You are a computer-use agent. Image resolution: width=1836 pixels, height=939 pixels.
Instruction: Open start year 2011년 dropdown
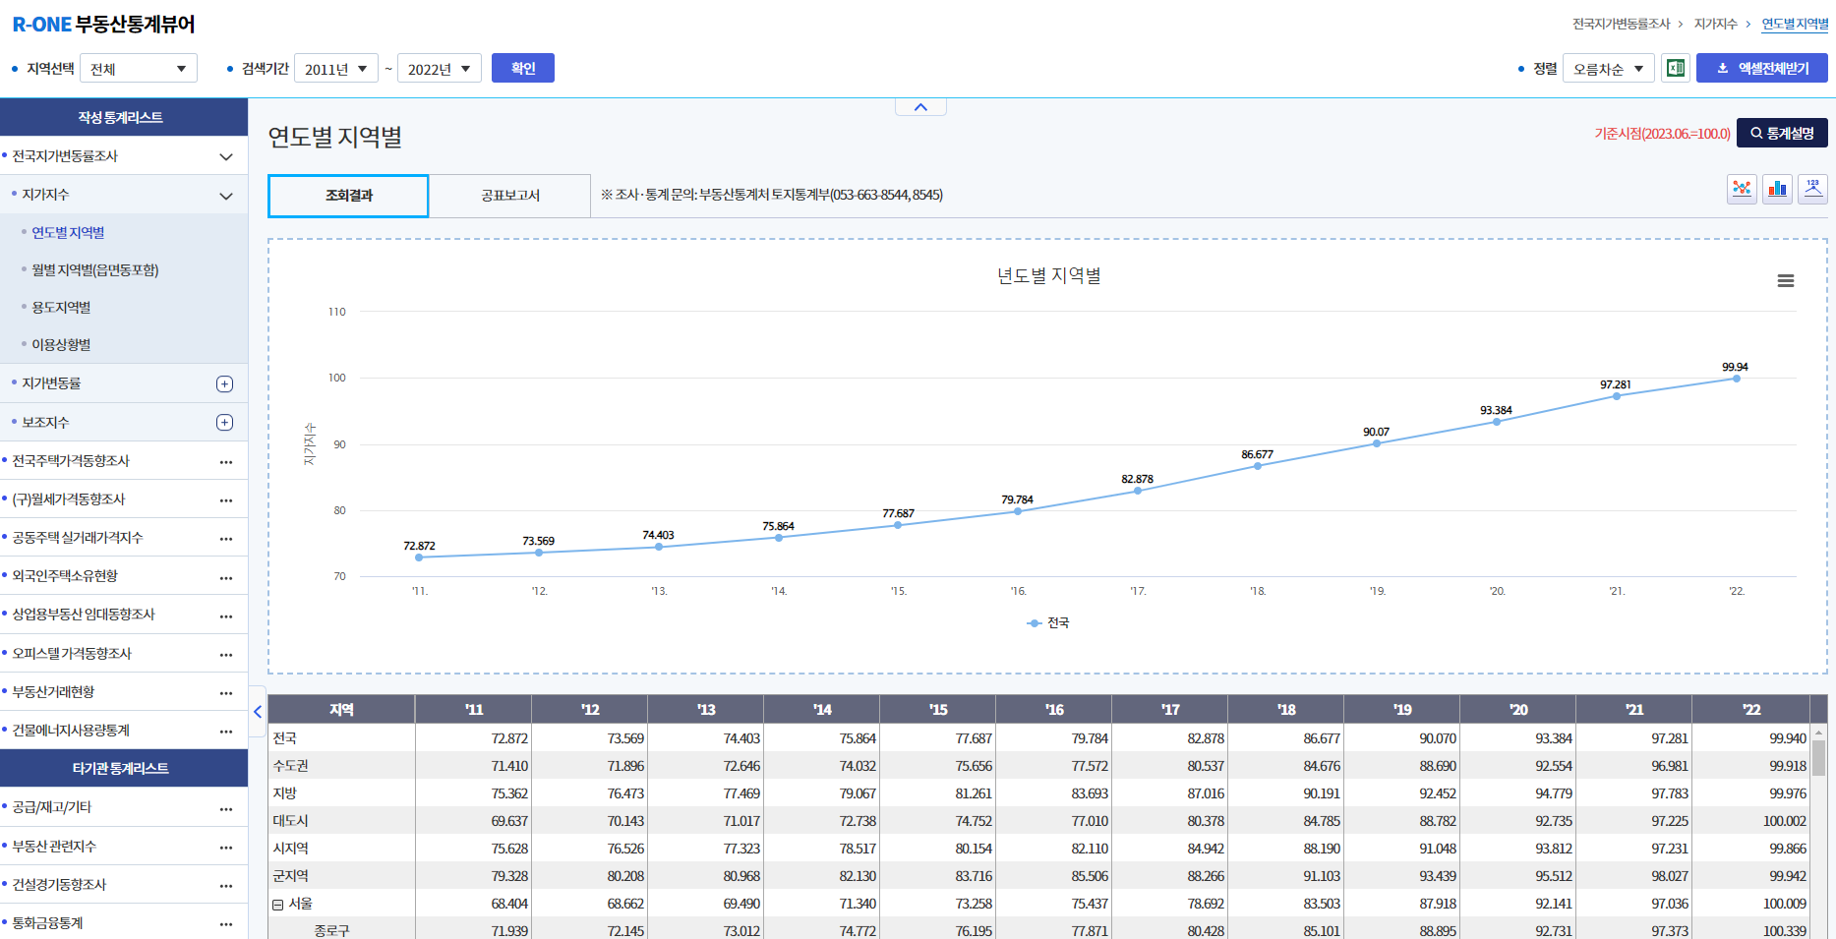coord(336,68)
